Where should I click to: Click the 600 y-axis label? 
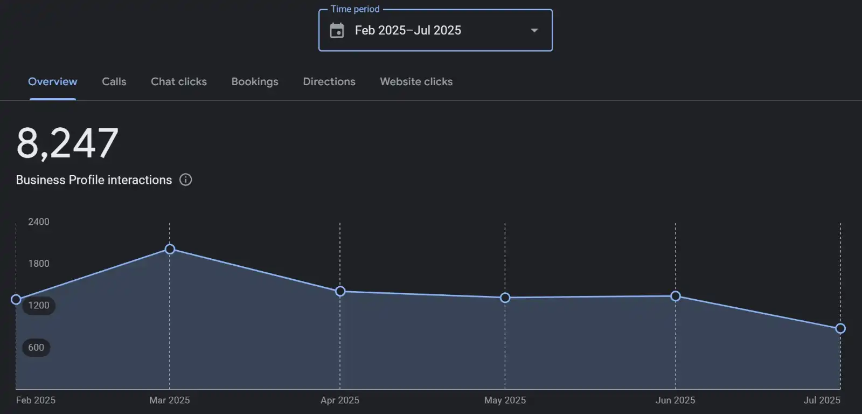(36, 348)
